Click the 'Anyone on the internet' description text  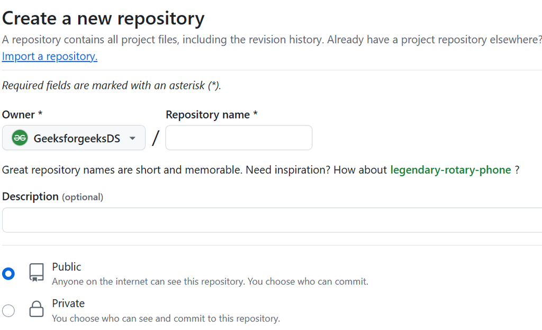[210, 282]
